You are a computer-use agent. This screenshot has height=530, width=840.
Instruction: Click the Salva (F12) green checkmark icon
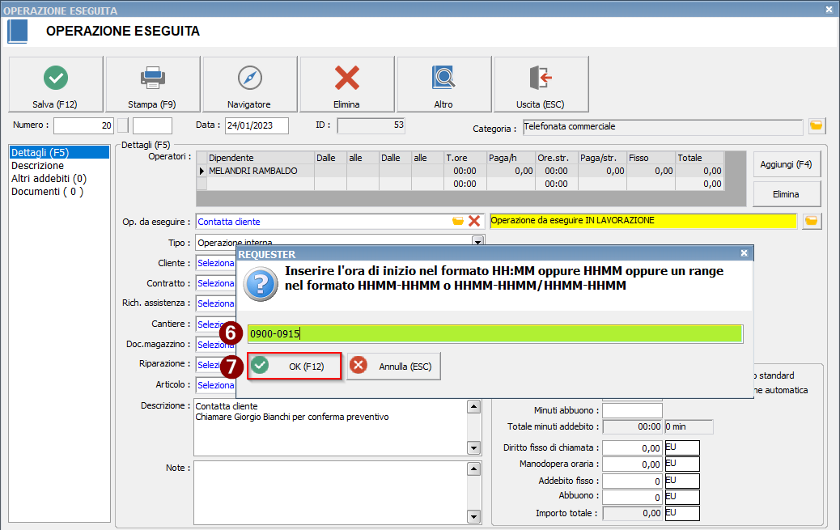(55, 78)
